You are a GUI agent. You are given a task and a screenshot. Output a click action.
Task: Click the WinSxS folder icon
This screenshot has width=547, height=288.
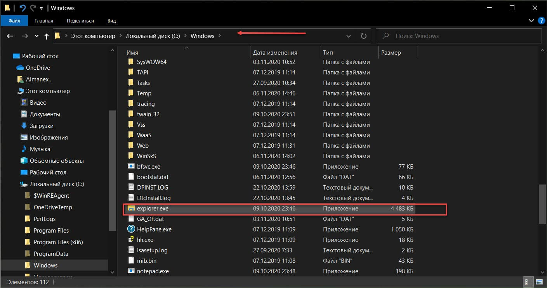click(130, 156)
